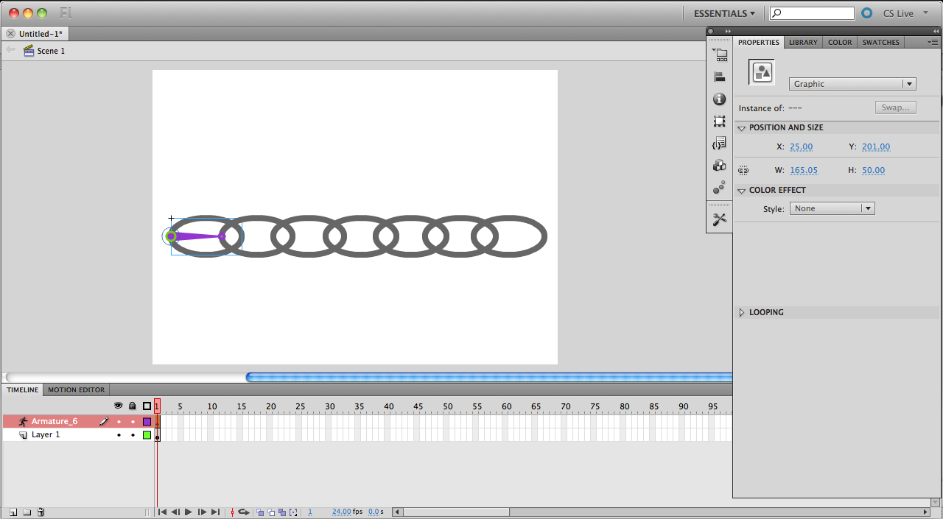This screenshot has width=943, height=519.
Task: Expand the Looping section
Action: point(742,311)
